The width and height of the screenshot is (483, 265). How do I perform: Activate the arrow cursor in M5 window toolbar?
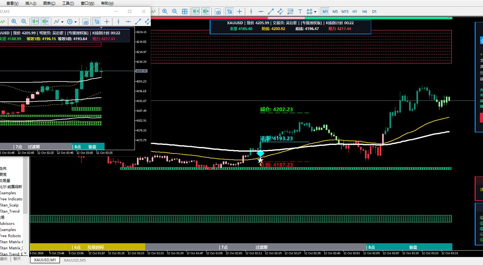97,22
